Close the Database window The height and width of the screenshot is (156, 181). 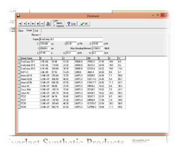pyautogui.click(x=165, y=15)
